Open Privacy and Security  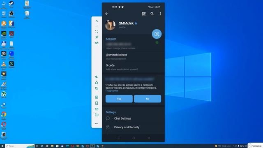click(133, 127)
